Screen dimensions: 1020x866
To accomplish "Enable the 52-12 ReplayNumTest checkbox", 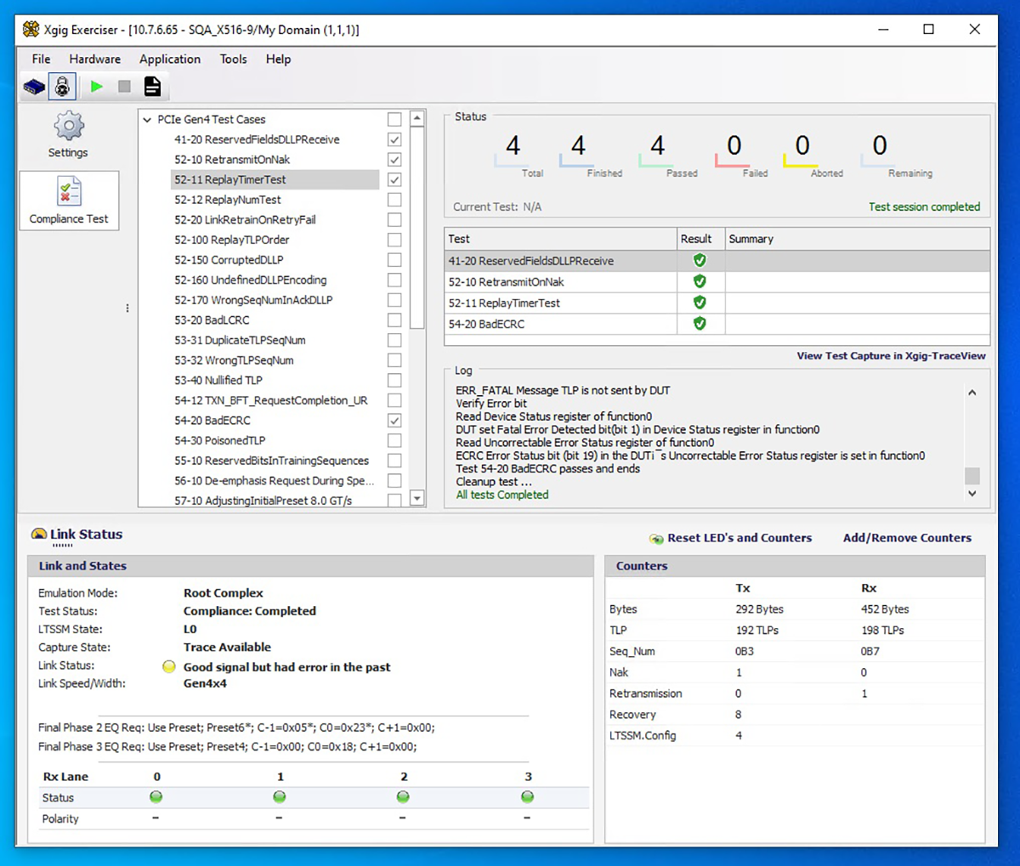I will (394, 199).
